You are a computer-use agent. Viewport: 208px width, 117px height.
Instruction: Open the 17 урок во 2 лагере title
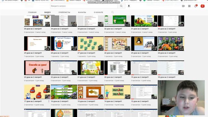(33, 101)
